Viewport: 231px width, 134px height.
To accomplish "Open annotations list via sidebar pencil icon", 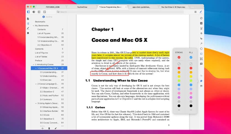I will coord(28,28).
